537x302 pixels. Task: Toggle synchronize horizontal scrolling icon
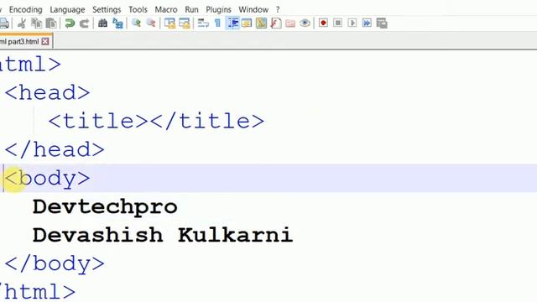coord(185,23)
